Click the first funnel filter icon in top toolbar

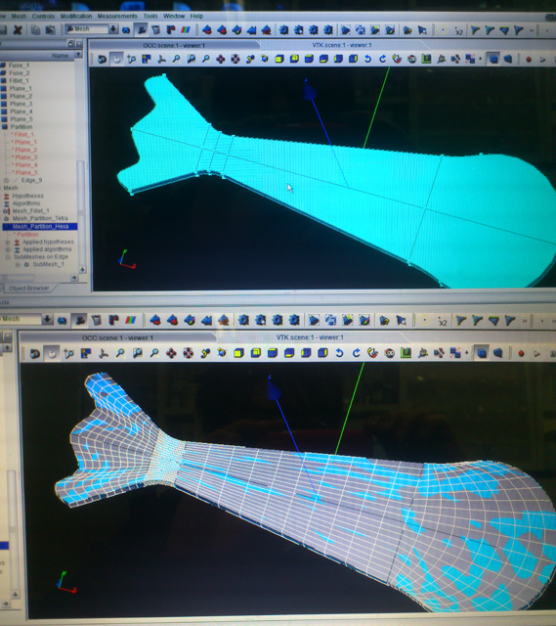[475, 30]
